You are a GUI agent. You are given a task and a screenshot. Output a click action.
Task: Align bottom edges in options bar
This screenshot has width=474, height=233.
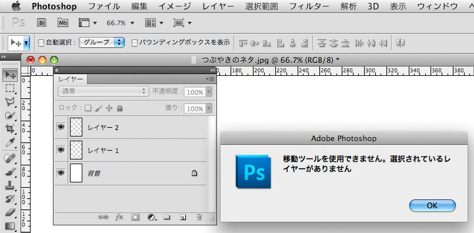click(266, 44)
